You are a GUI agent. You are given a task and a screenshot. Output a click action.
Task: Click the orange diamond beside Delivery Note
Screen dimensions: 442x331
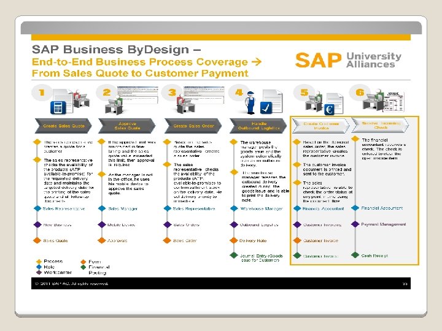[234, 241]
